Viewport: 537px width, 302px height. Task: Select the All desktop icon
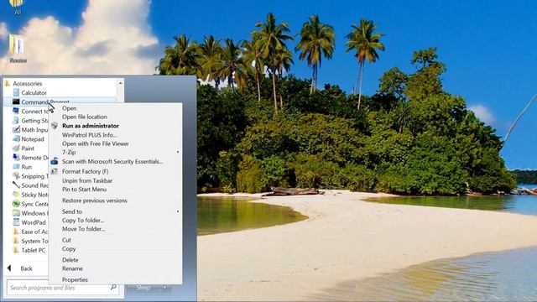pos(17,7)
